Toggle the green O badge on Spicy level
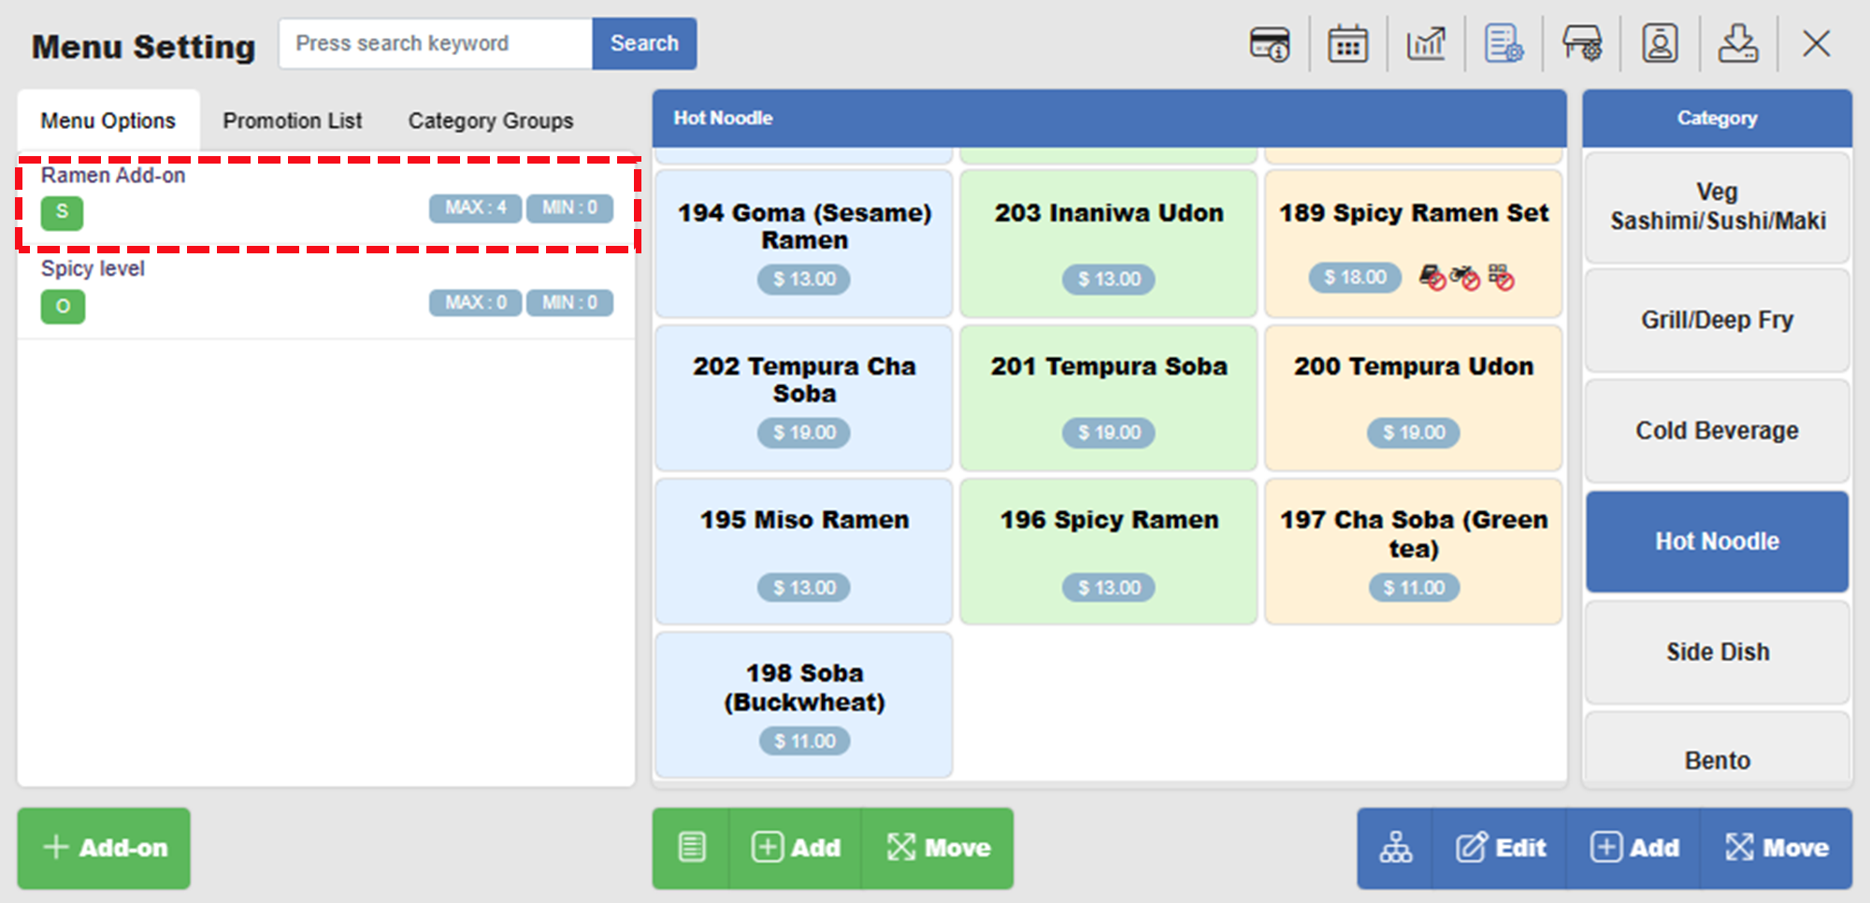Image resolution: width=1870 pixels, height=903 pixels. [63, 307]
